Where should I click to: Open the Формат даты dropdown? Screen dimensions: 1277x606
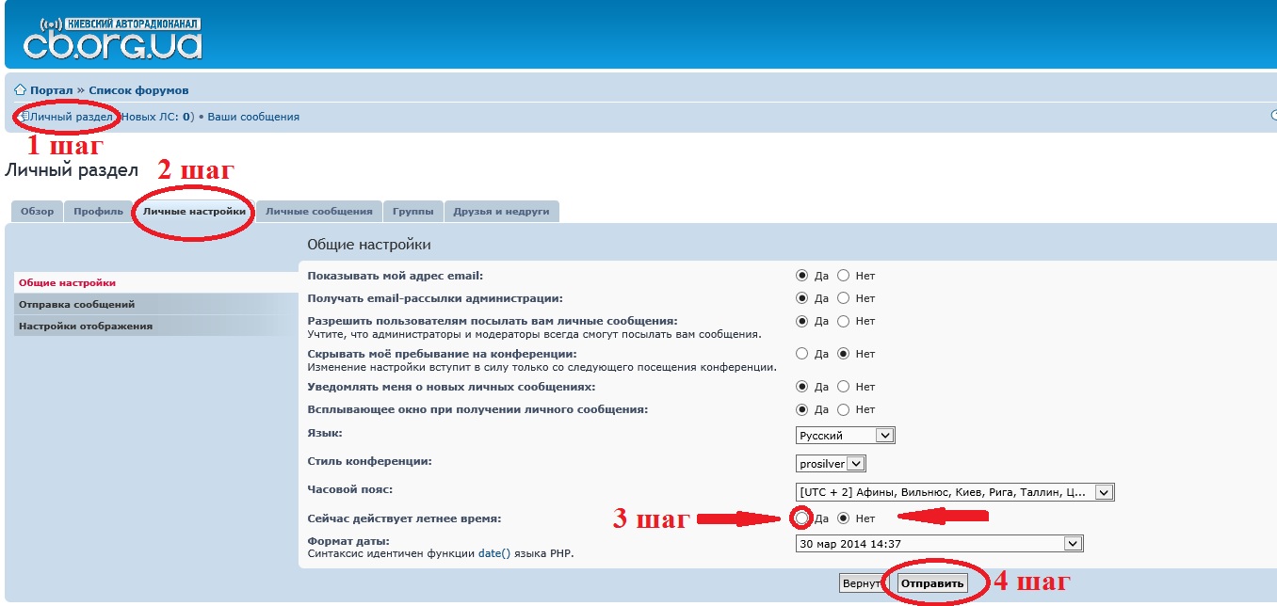[939, 543]
